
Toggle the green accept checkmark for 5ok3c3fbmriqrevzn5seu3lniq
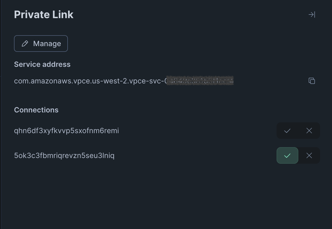287,156
